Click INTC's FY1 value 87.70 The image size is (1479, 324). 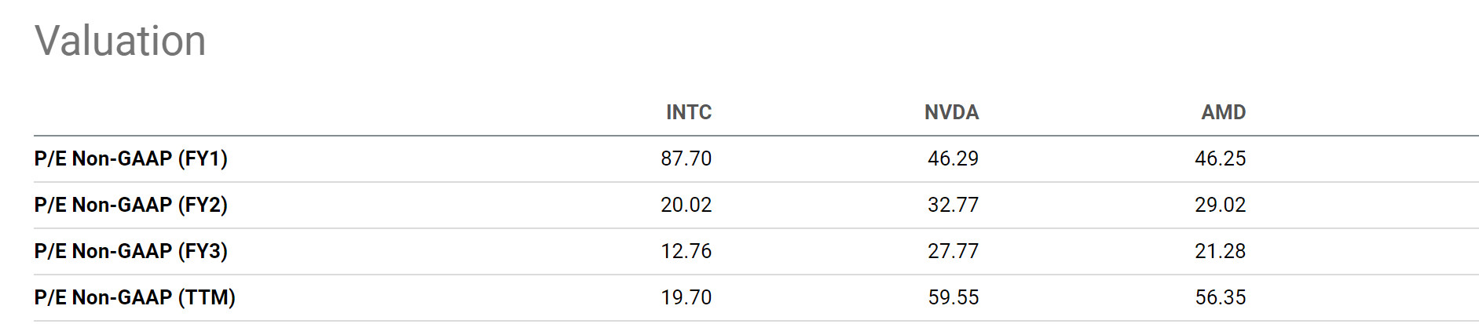686,158
